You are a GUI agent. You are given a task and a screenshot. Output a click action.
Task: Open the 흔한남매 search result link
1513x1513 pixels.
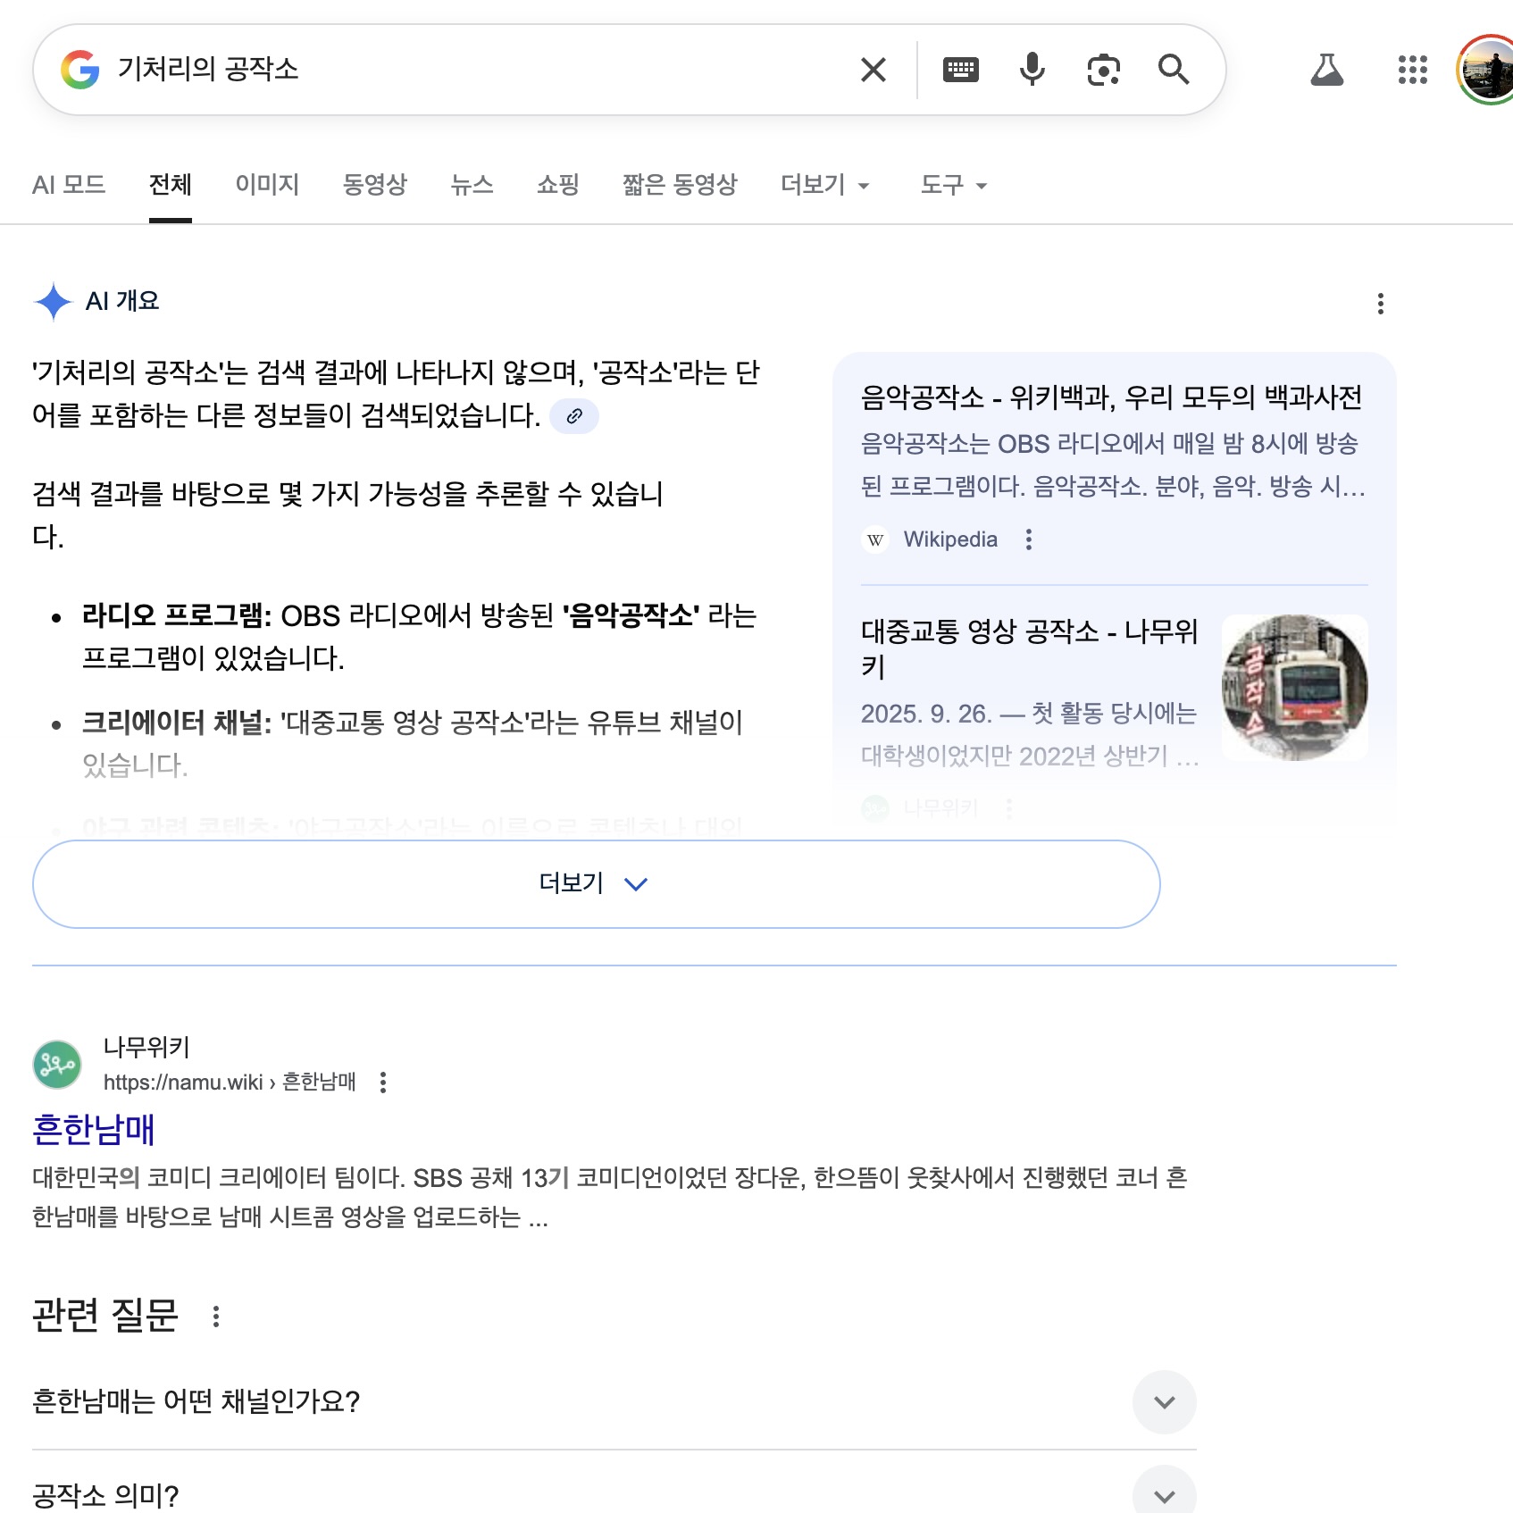pyautogui.click(x=93, y=1128)
